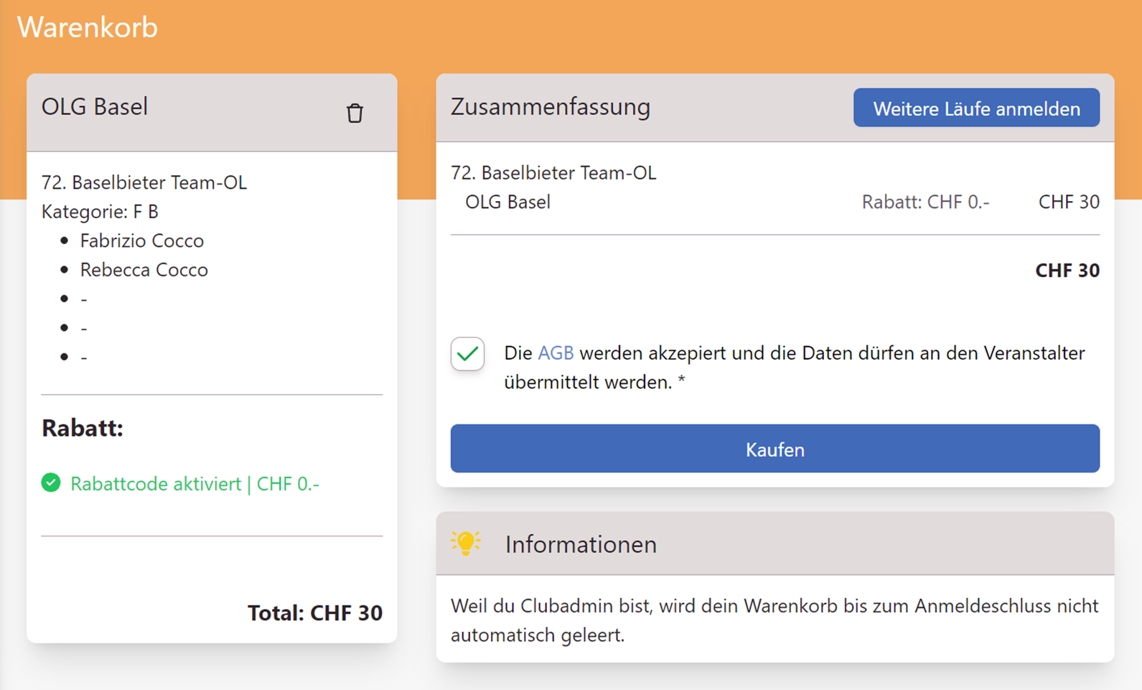Screen dimensions: 1142x690
Task: Select participant Fabrizio Cocco
Action: click(x=142, y=241)
